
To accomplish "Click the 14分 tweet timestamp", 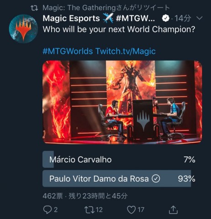I will (182, 18).
